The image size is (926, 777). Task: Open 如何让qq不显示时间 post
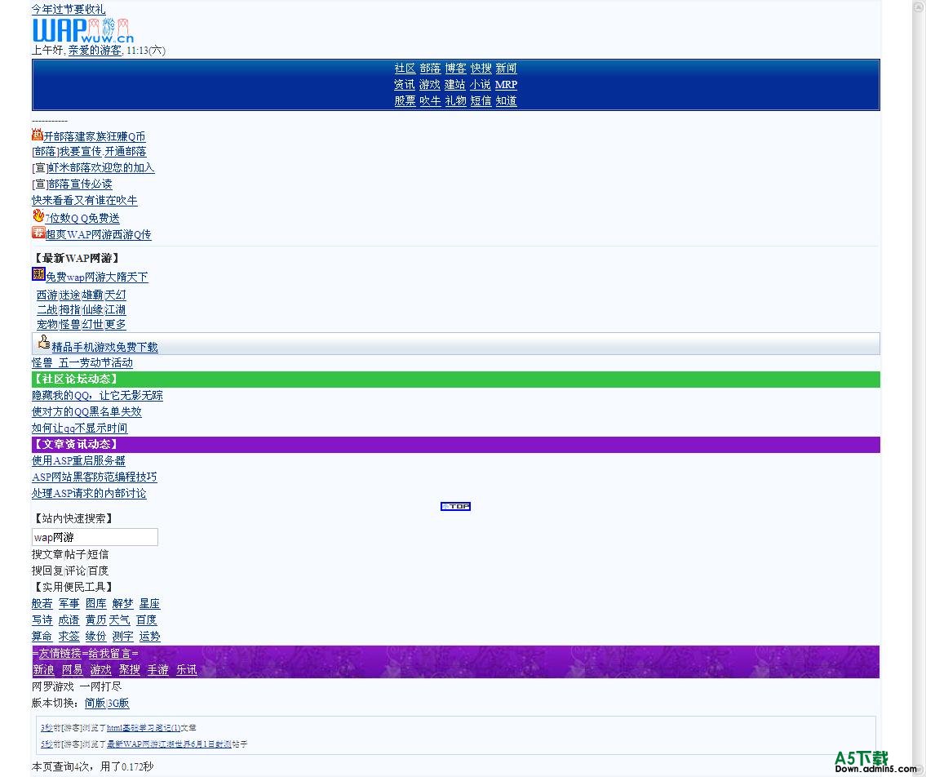pos(80,428)
